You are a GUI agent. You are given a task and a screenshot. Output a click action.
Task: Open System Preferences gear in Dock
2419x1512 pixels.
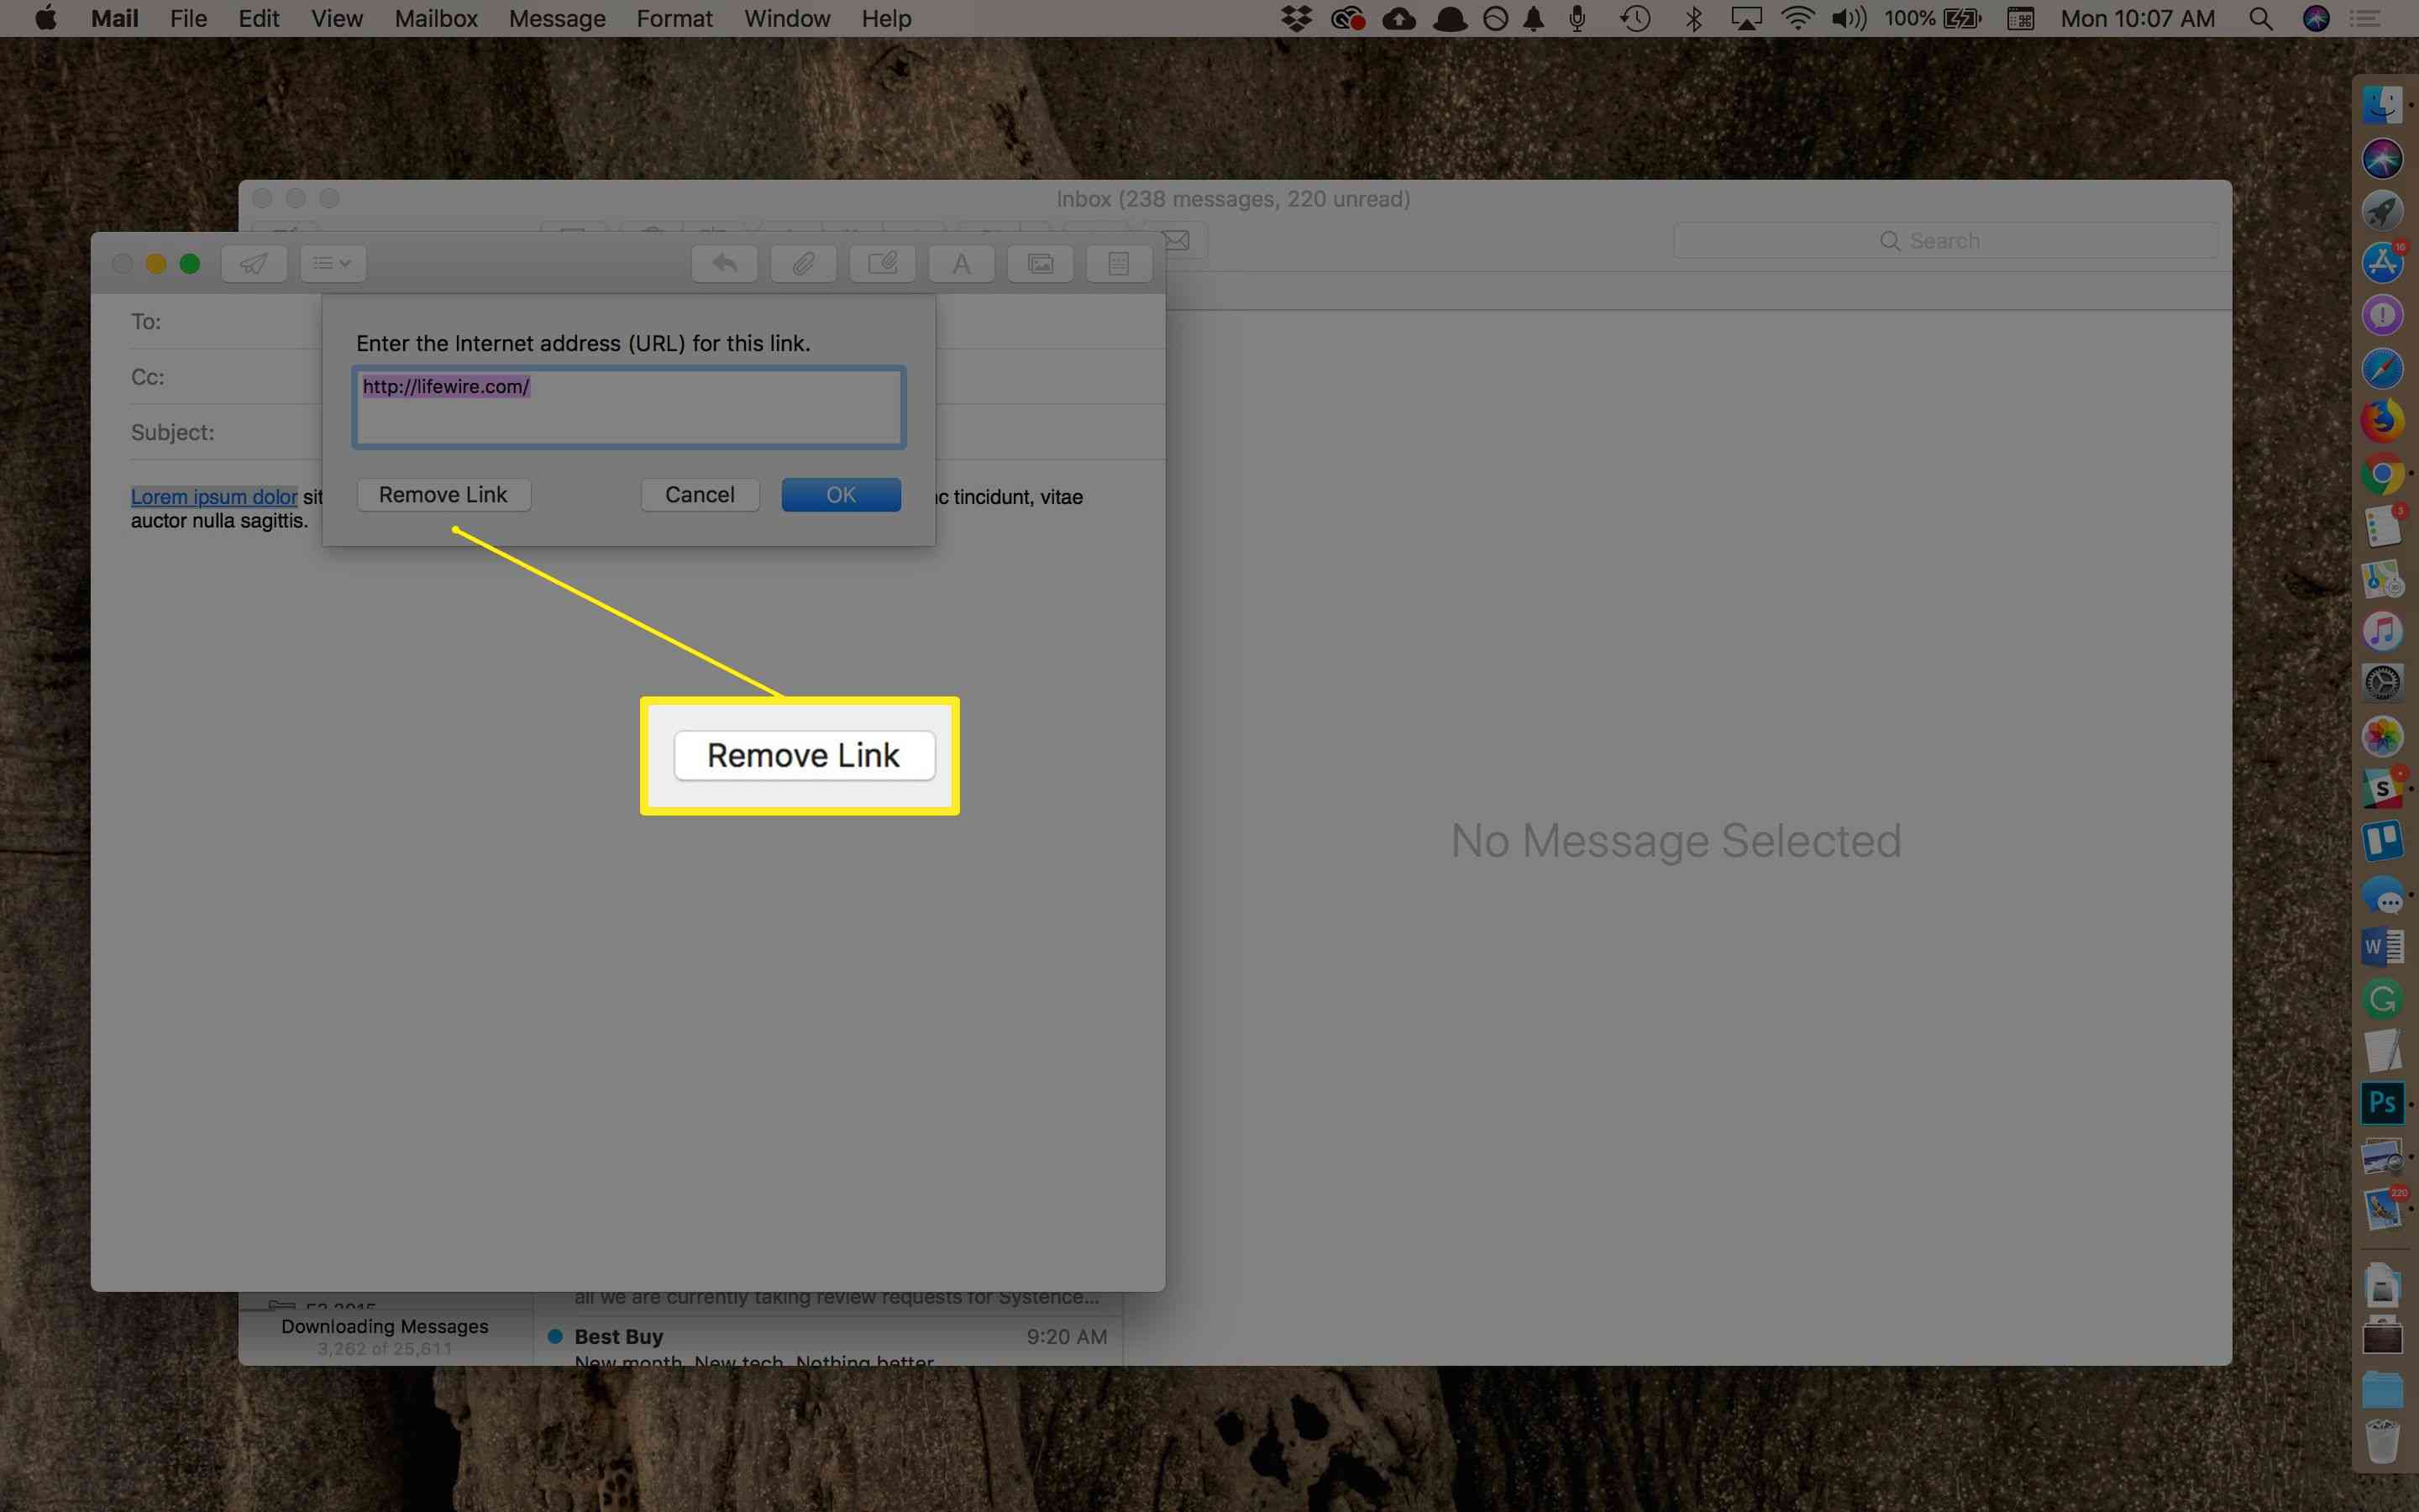2382,684
